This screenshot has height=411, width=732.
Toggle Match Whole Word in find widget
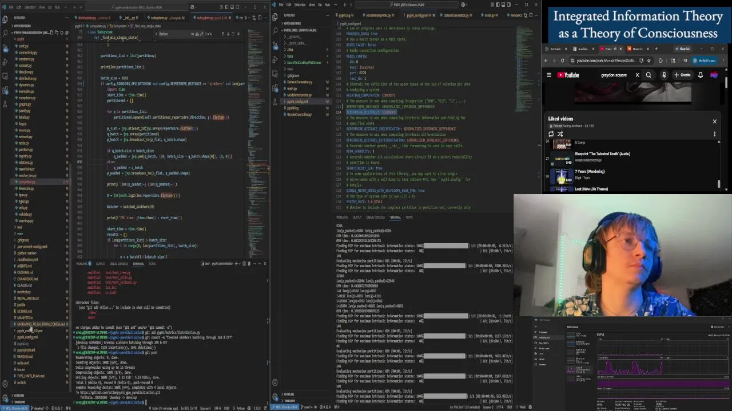pyautogui.click(x=197, y=34)
